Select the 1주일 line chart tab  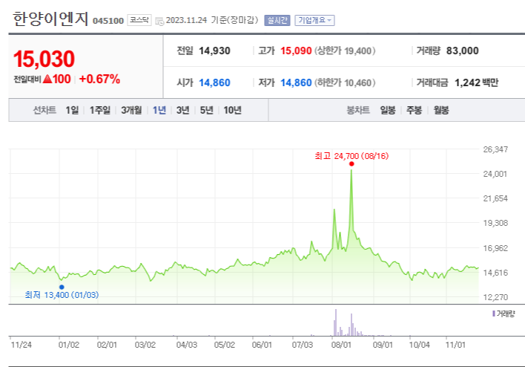coord(100,110)
